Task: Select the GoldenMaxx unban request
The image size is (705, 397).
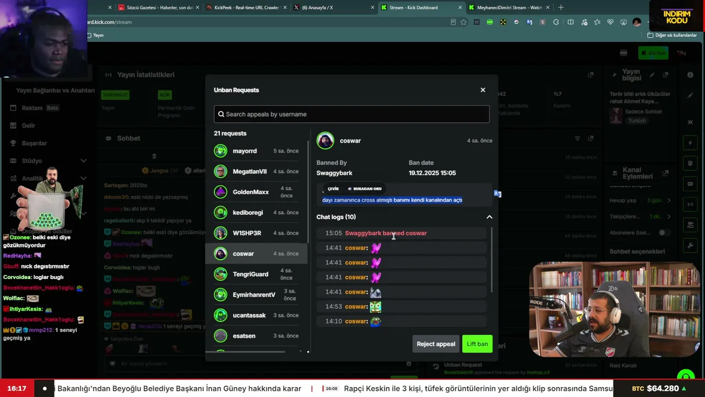Action: (256, 192)
